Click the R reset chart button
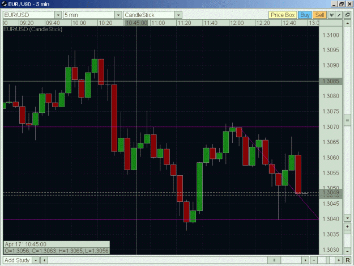This screenshot has height=266, width=354. 347,260
